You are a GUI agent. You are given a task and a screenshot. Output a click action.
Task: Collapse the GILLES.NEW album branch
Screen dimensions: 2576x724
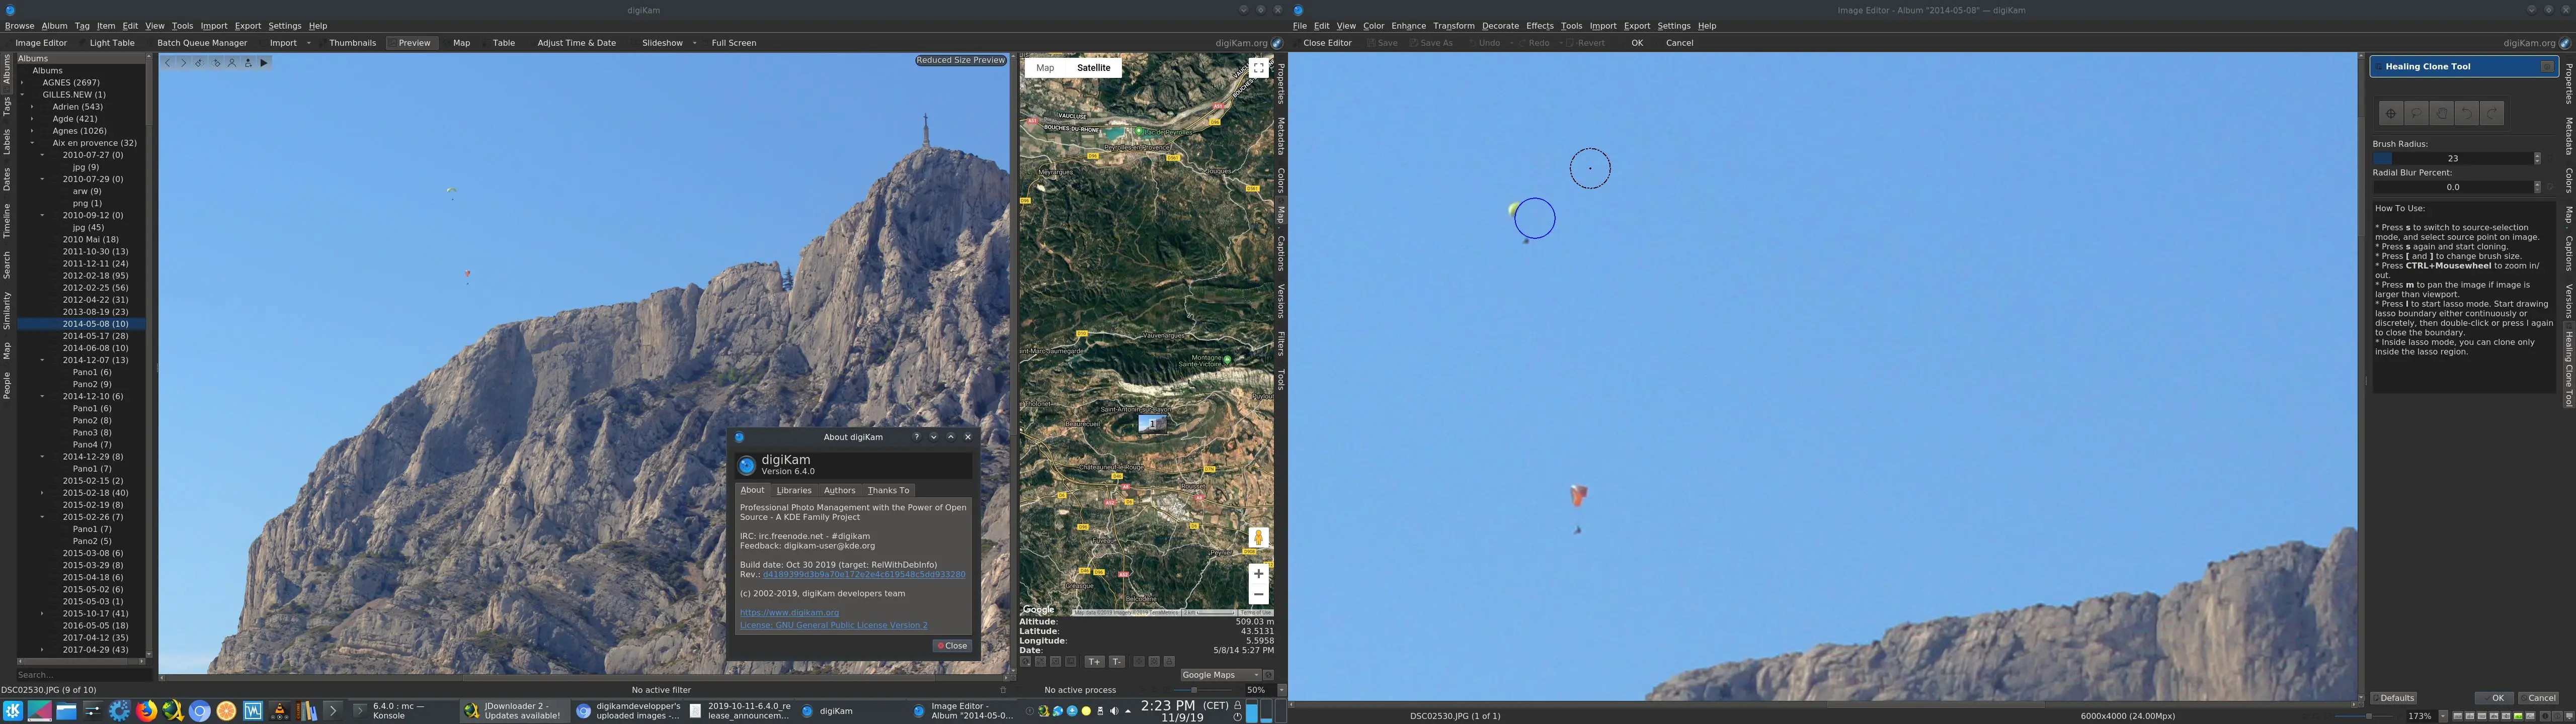click(x=22, y=94)
